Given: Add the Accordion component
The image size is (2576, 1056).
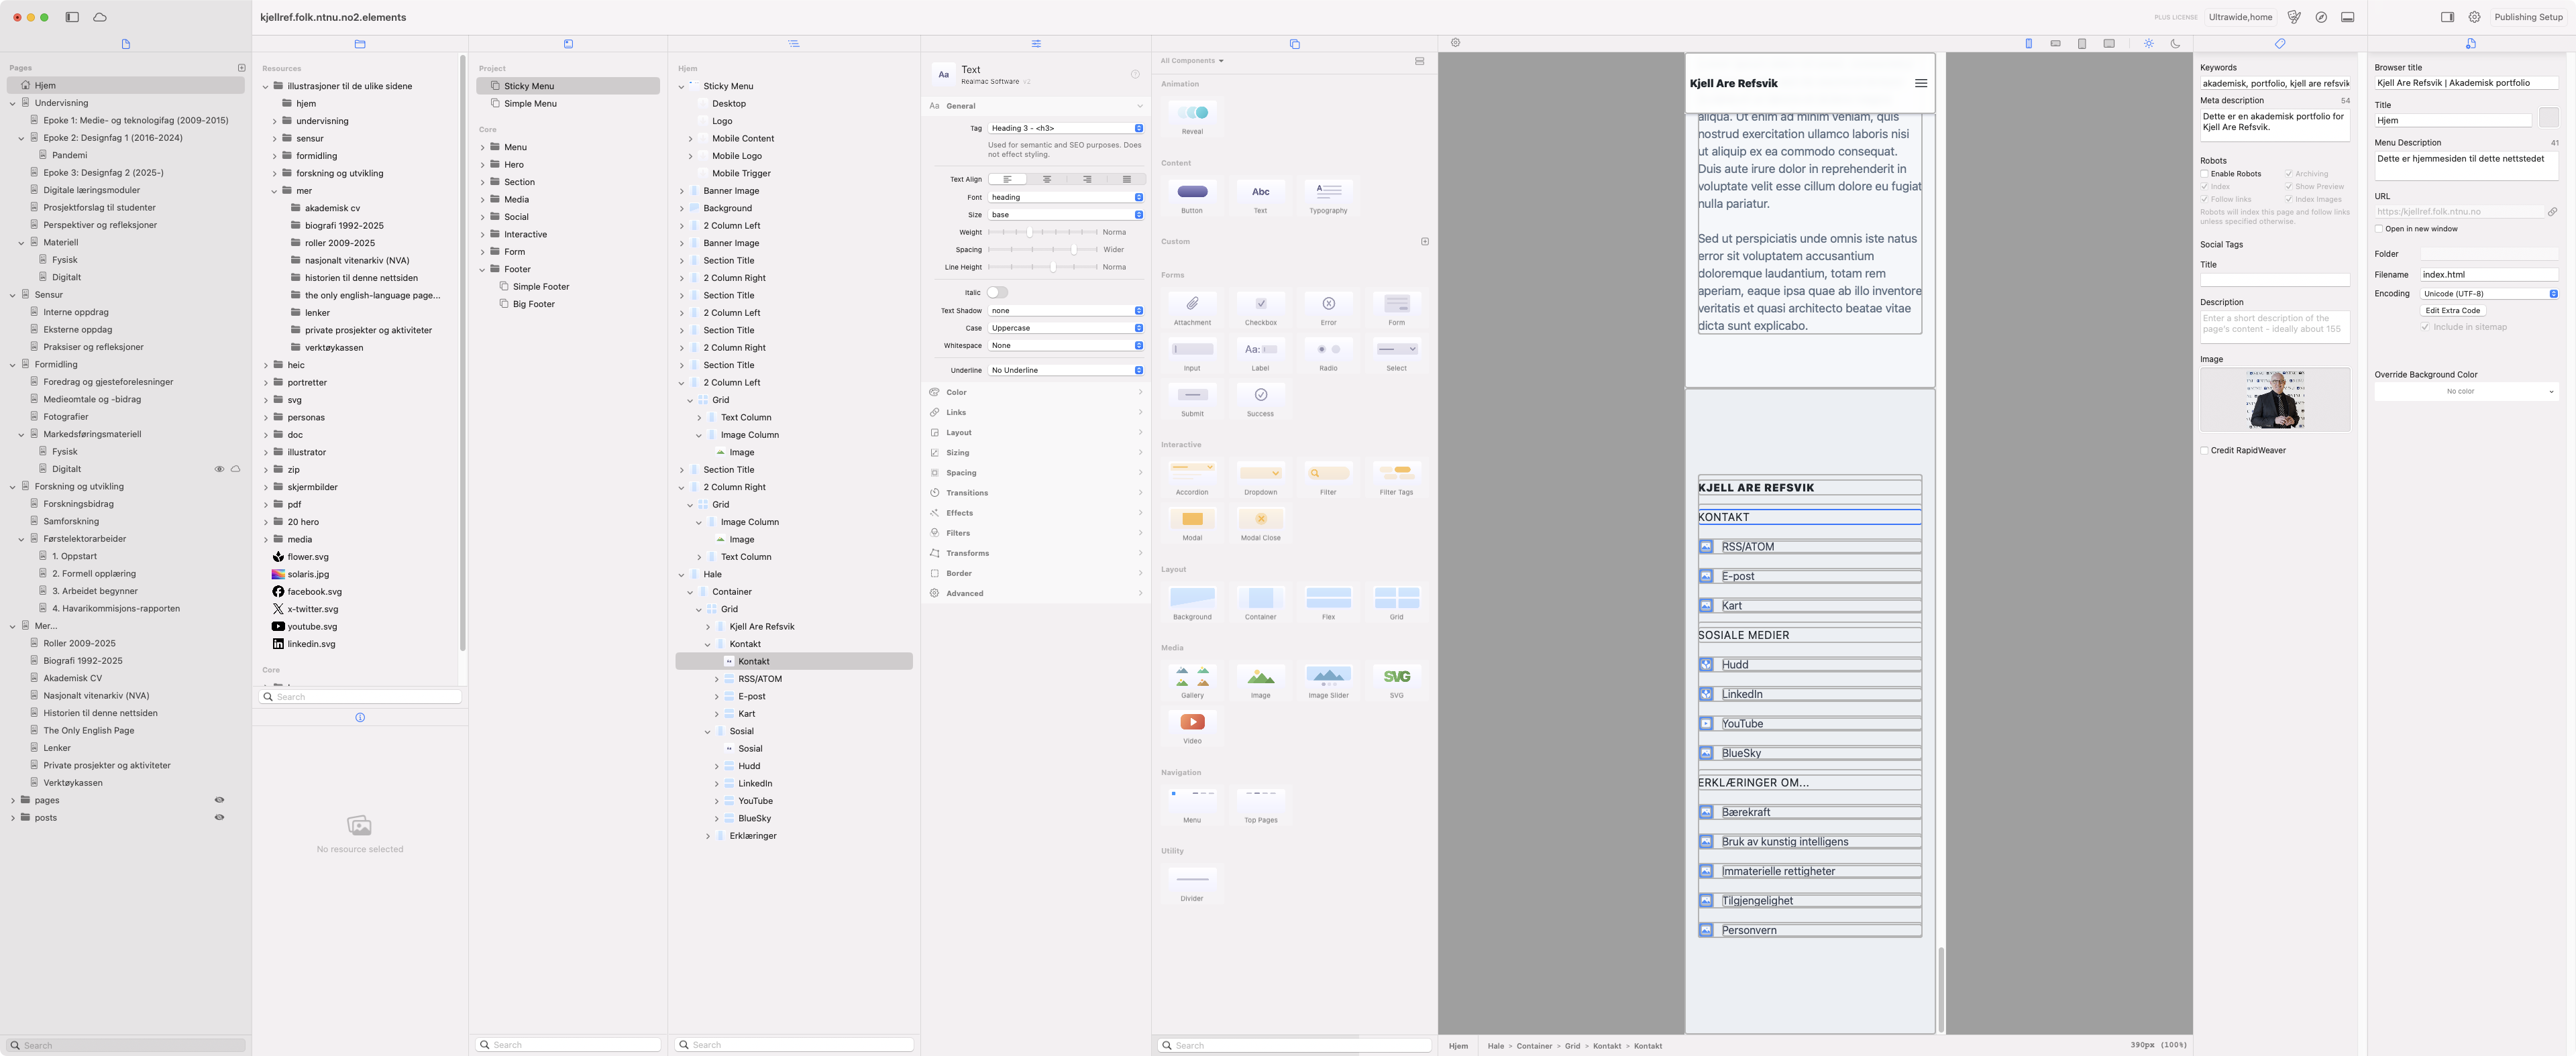Looking at the screenshot, I should (1192, 473).
